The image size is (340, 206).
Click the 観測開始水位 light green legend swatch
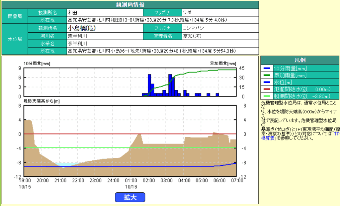pyautogui.click(x=267, y=96)
